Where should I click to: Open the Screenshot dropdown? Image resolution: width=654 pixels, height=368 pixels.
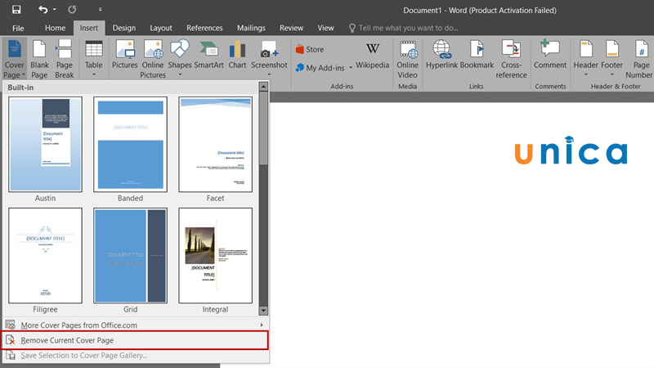coord(269,58)
